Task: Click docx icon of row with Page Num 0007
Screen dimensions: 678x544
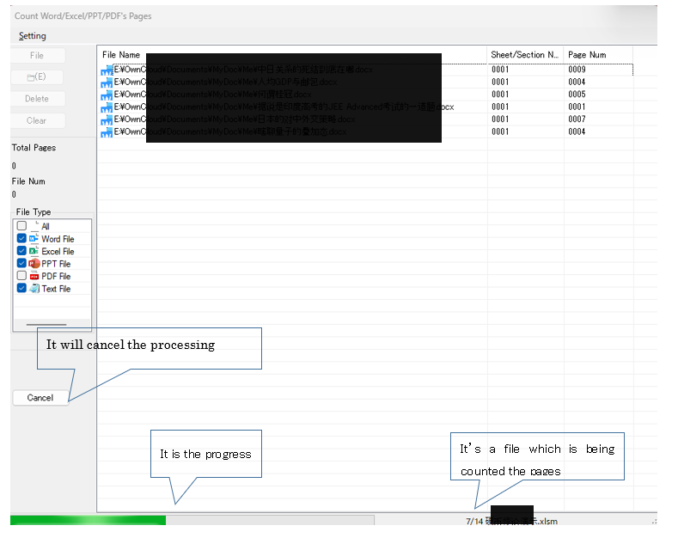Action: pyautogui.click(x=107, y=120)
